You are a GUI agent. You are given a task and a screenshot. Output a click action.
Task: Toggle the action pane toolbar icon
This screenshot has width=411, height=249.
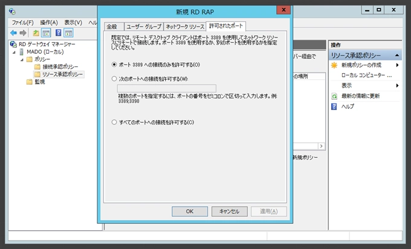69,33
